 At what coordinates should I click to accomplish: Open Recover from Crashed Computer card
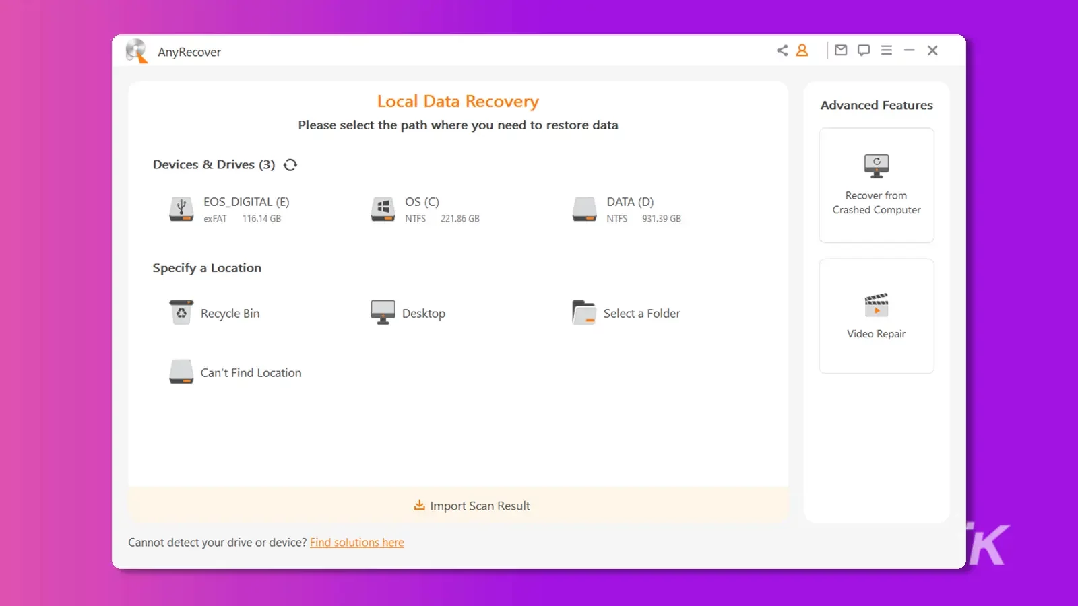[877, 185]
